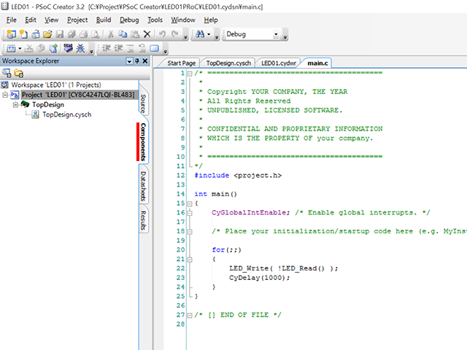Close the Workspace Explorer panel
This screenshot has height=350, width=467.
tap(145, 61)
